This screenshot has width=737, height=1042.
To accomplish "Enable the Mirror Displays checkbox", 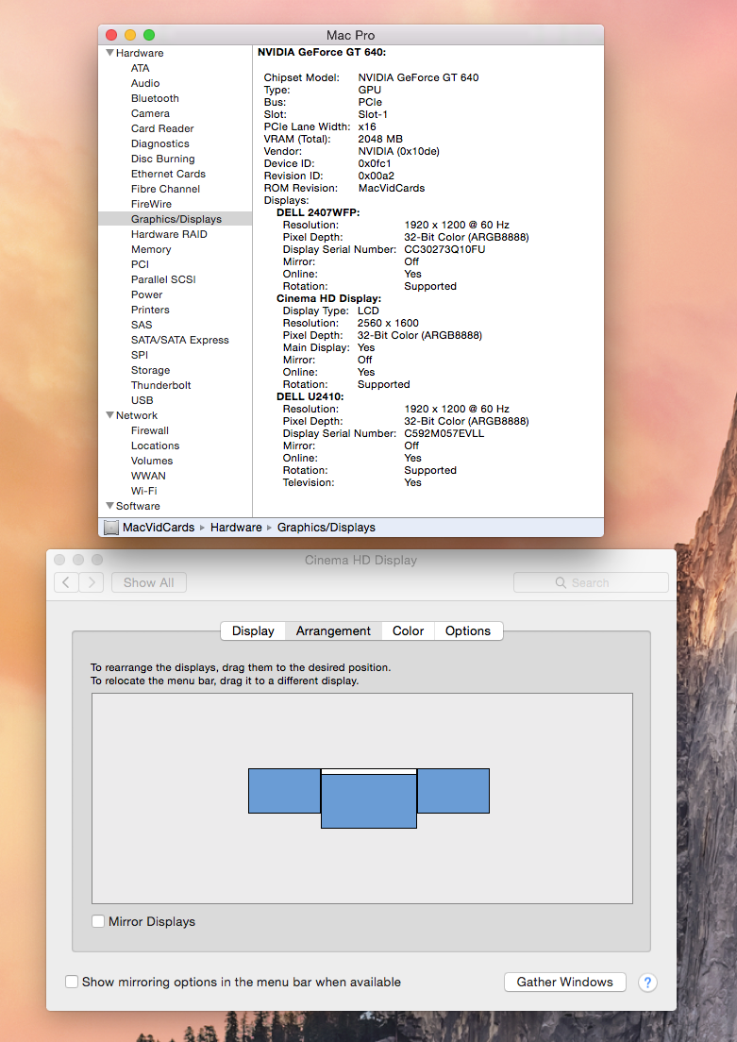I will click(x=98, y=921).
